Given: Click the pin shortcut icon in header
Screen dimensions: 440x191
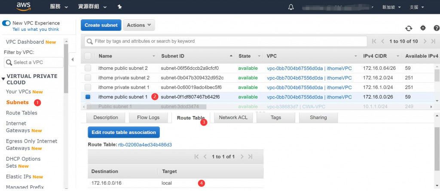Looking at the screenshot, I should coord(119,7).
